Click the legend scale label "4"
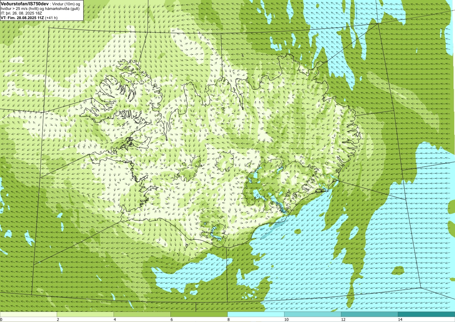The image size is (455, 322). pos(115,320)
